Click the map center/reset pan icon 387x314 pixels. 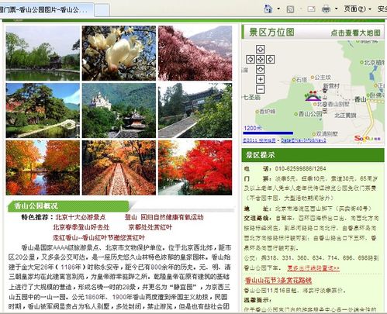click(x=261, y=59)
